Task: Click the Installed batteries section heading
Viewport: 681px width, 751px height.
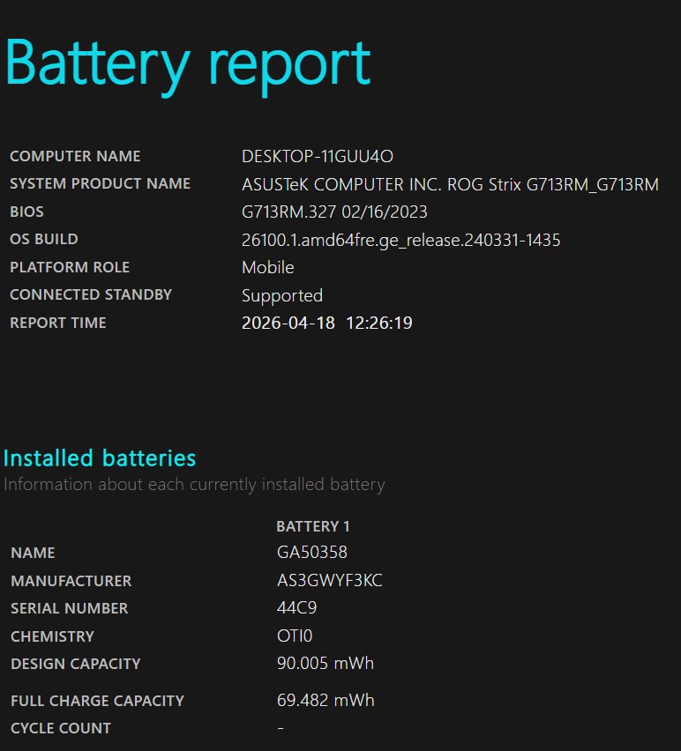Action: click(x=100, y=458)
